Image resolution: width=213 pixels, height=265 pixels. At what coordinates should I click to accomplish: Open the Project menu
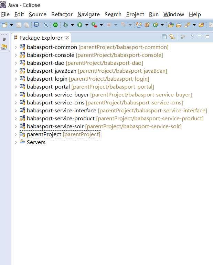click(135, 14)
